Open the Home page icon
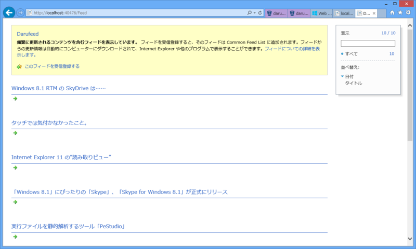 tap(392, 12)
